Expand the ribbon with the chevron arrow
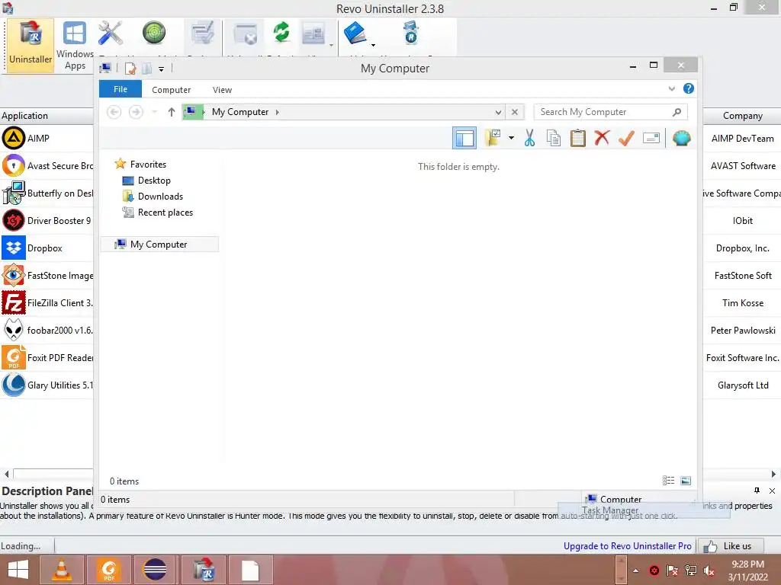 point(671,88)
